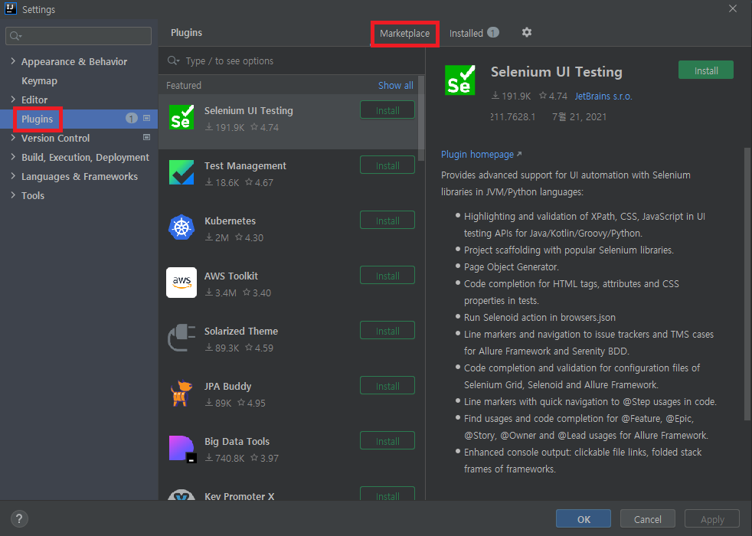
Task: Focus the plugin search 'Type / to see options' field
Action: point(292,61)
